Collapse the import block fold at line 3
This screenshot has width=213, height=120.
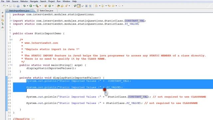[12, 21]
